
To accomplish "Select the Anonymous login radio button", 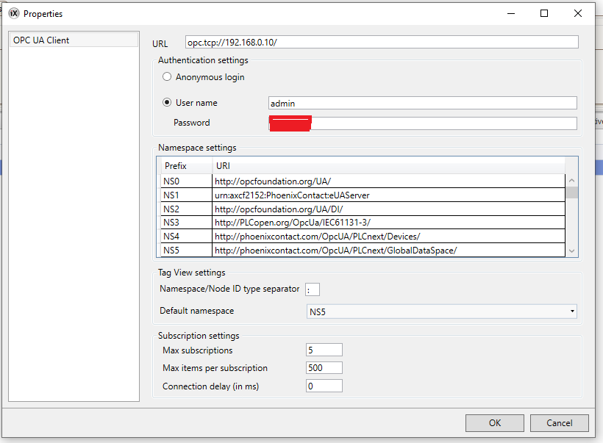I will point(167,77).
